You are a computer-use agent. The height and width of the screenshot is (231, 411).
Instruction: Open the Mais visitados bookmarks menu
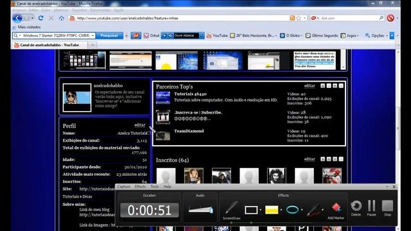pos(29,27)
